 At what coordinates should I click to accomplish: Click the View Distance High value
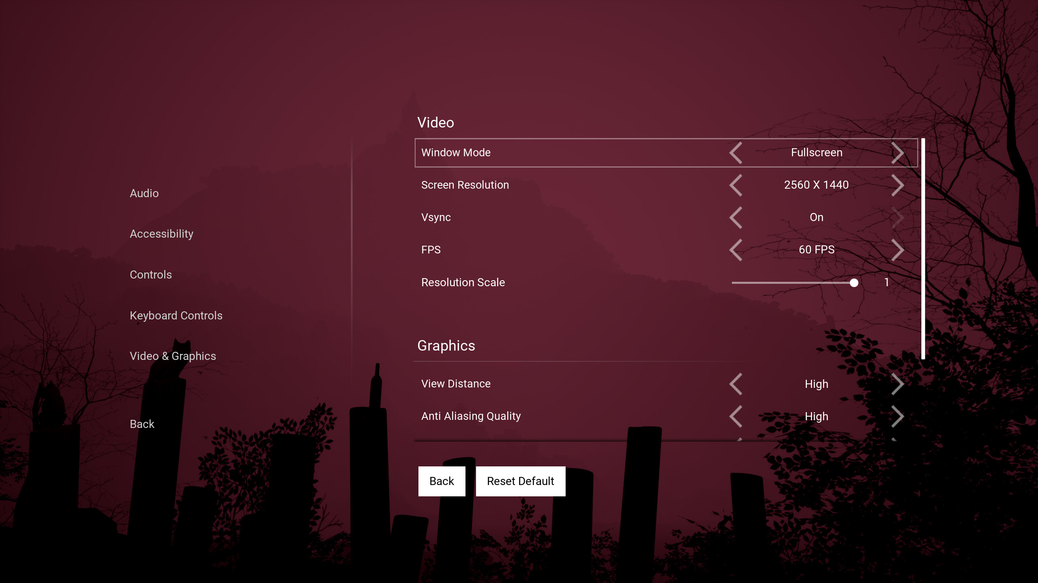pos(817,384)
